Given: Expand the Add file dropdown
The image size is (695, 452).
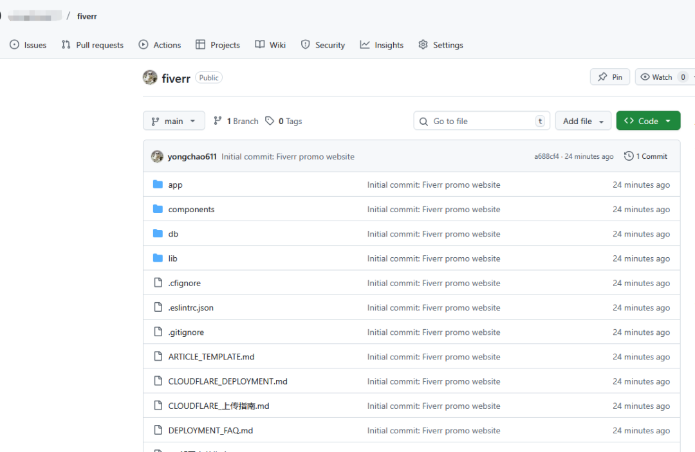Looking at the screenshot, I should pos(583,121).
